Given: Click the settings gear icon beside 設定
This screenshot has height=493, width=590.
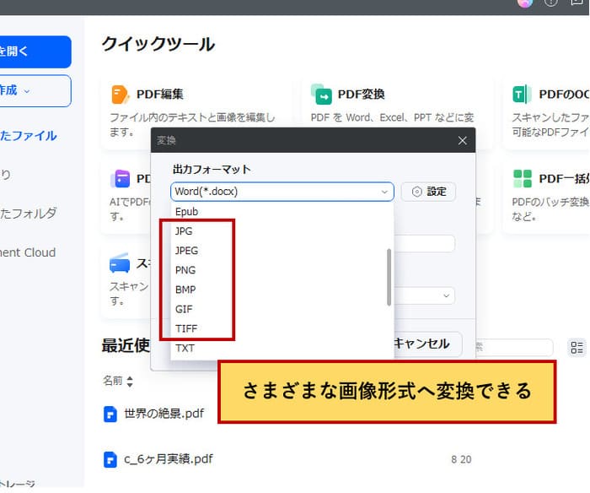Looking at the screenshot, I should pos(416,192).
